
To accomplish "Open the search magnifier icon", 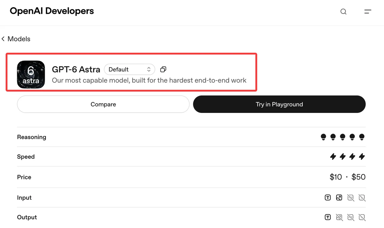I will [343, 12].
